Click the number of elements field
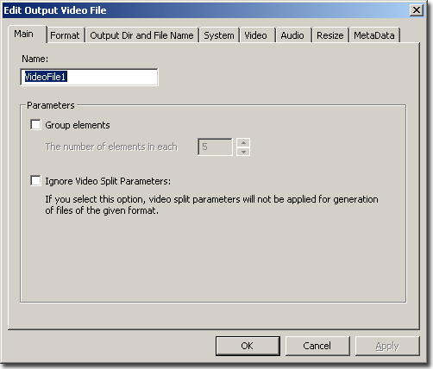The width and height of the screenshot is (433, 369). coord(215,147)
